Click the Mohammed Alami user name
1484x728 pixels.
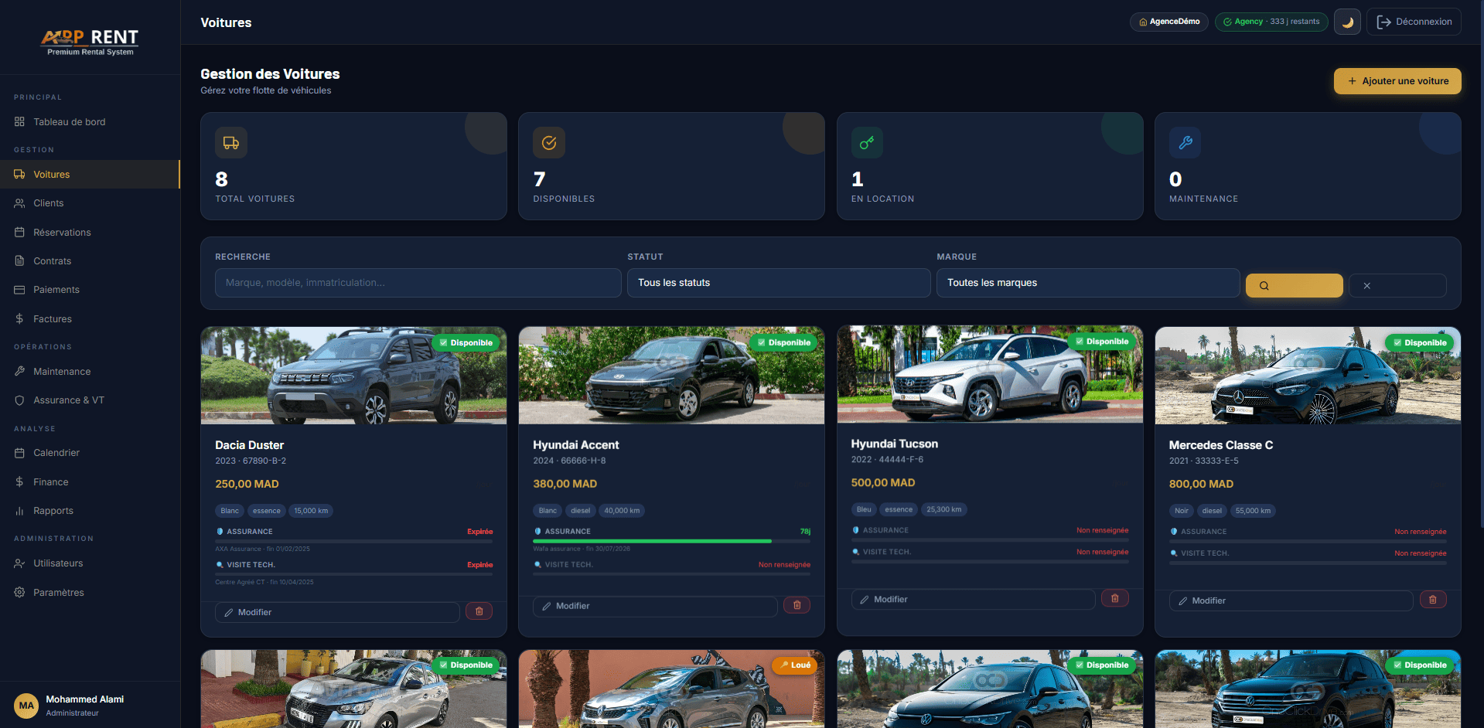84,699
